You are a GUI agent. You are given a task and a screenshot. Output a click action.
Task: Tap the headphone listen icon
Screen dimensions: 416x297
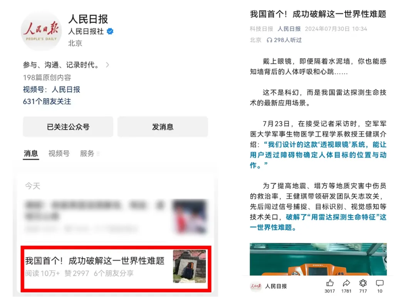pos(269,40)
